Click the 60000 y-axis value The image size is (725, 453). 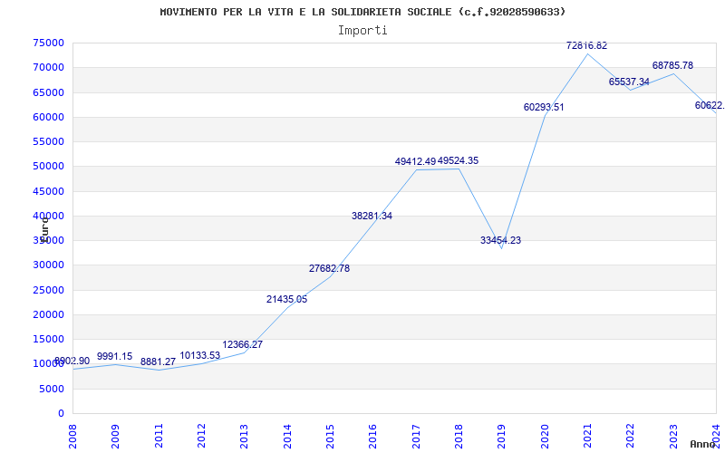[49, 117]
